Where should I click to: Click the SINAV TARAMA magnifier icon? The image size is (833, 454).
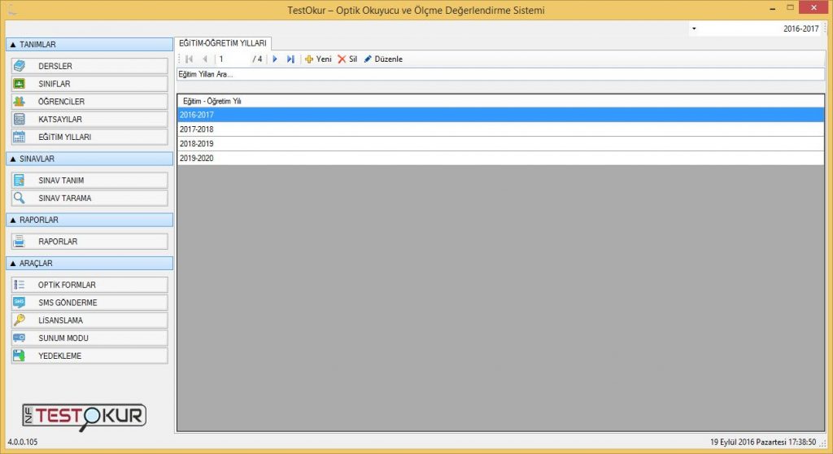click(20, 198)
